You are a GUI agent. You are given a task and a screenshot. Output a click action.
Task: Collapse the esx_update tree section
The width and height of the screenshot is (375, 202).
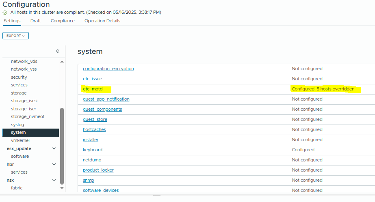click(x=54, y=148)
